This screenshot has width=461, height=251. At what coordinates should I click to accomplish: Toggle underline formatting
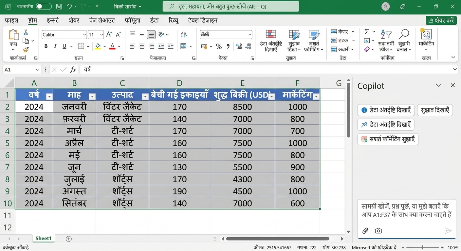(x=64, y=46)
